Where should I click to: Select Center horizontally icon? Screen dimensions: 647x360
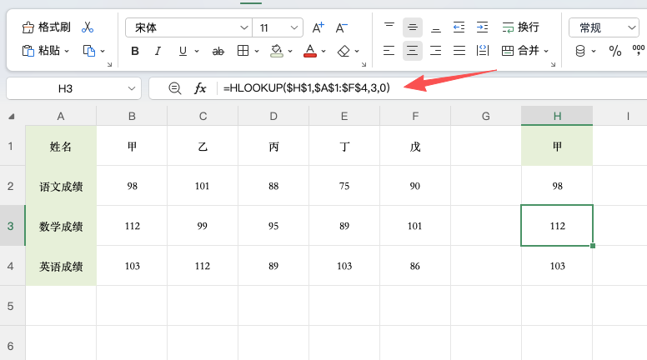coord(412,51)
